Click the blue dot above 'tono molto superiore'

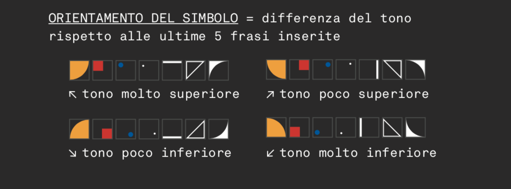[121, 65]
